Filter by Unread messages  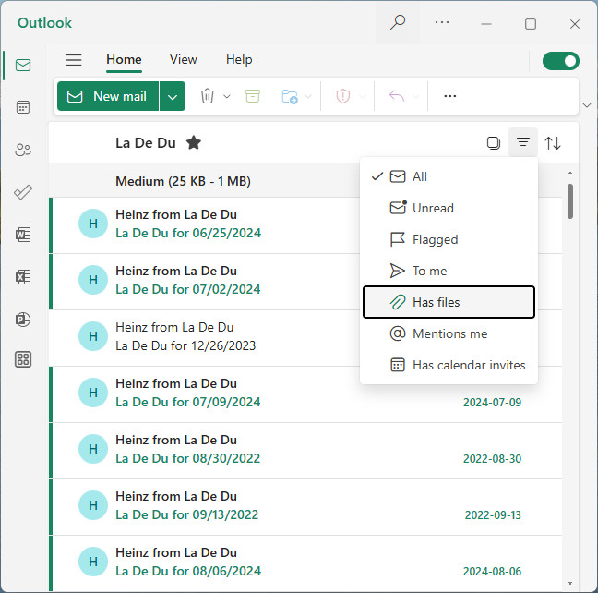pos(448,208)
